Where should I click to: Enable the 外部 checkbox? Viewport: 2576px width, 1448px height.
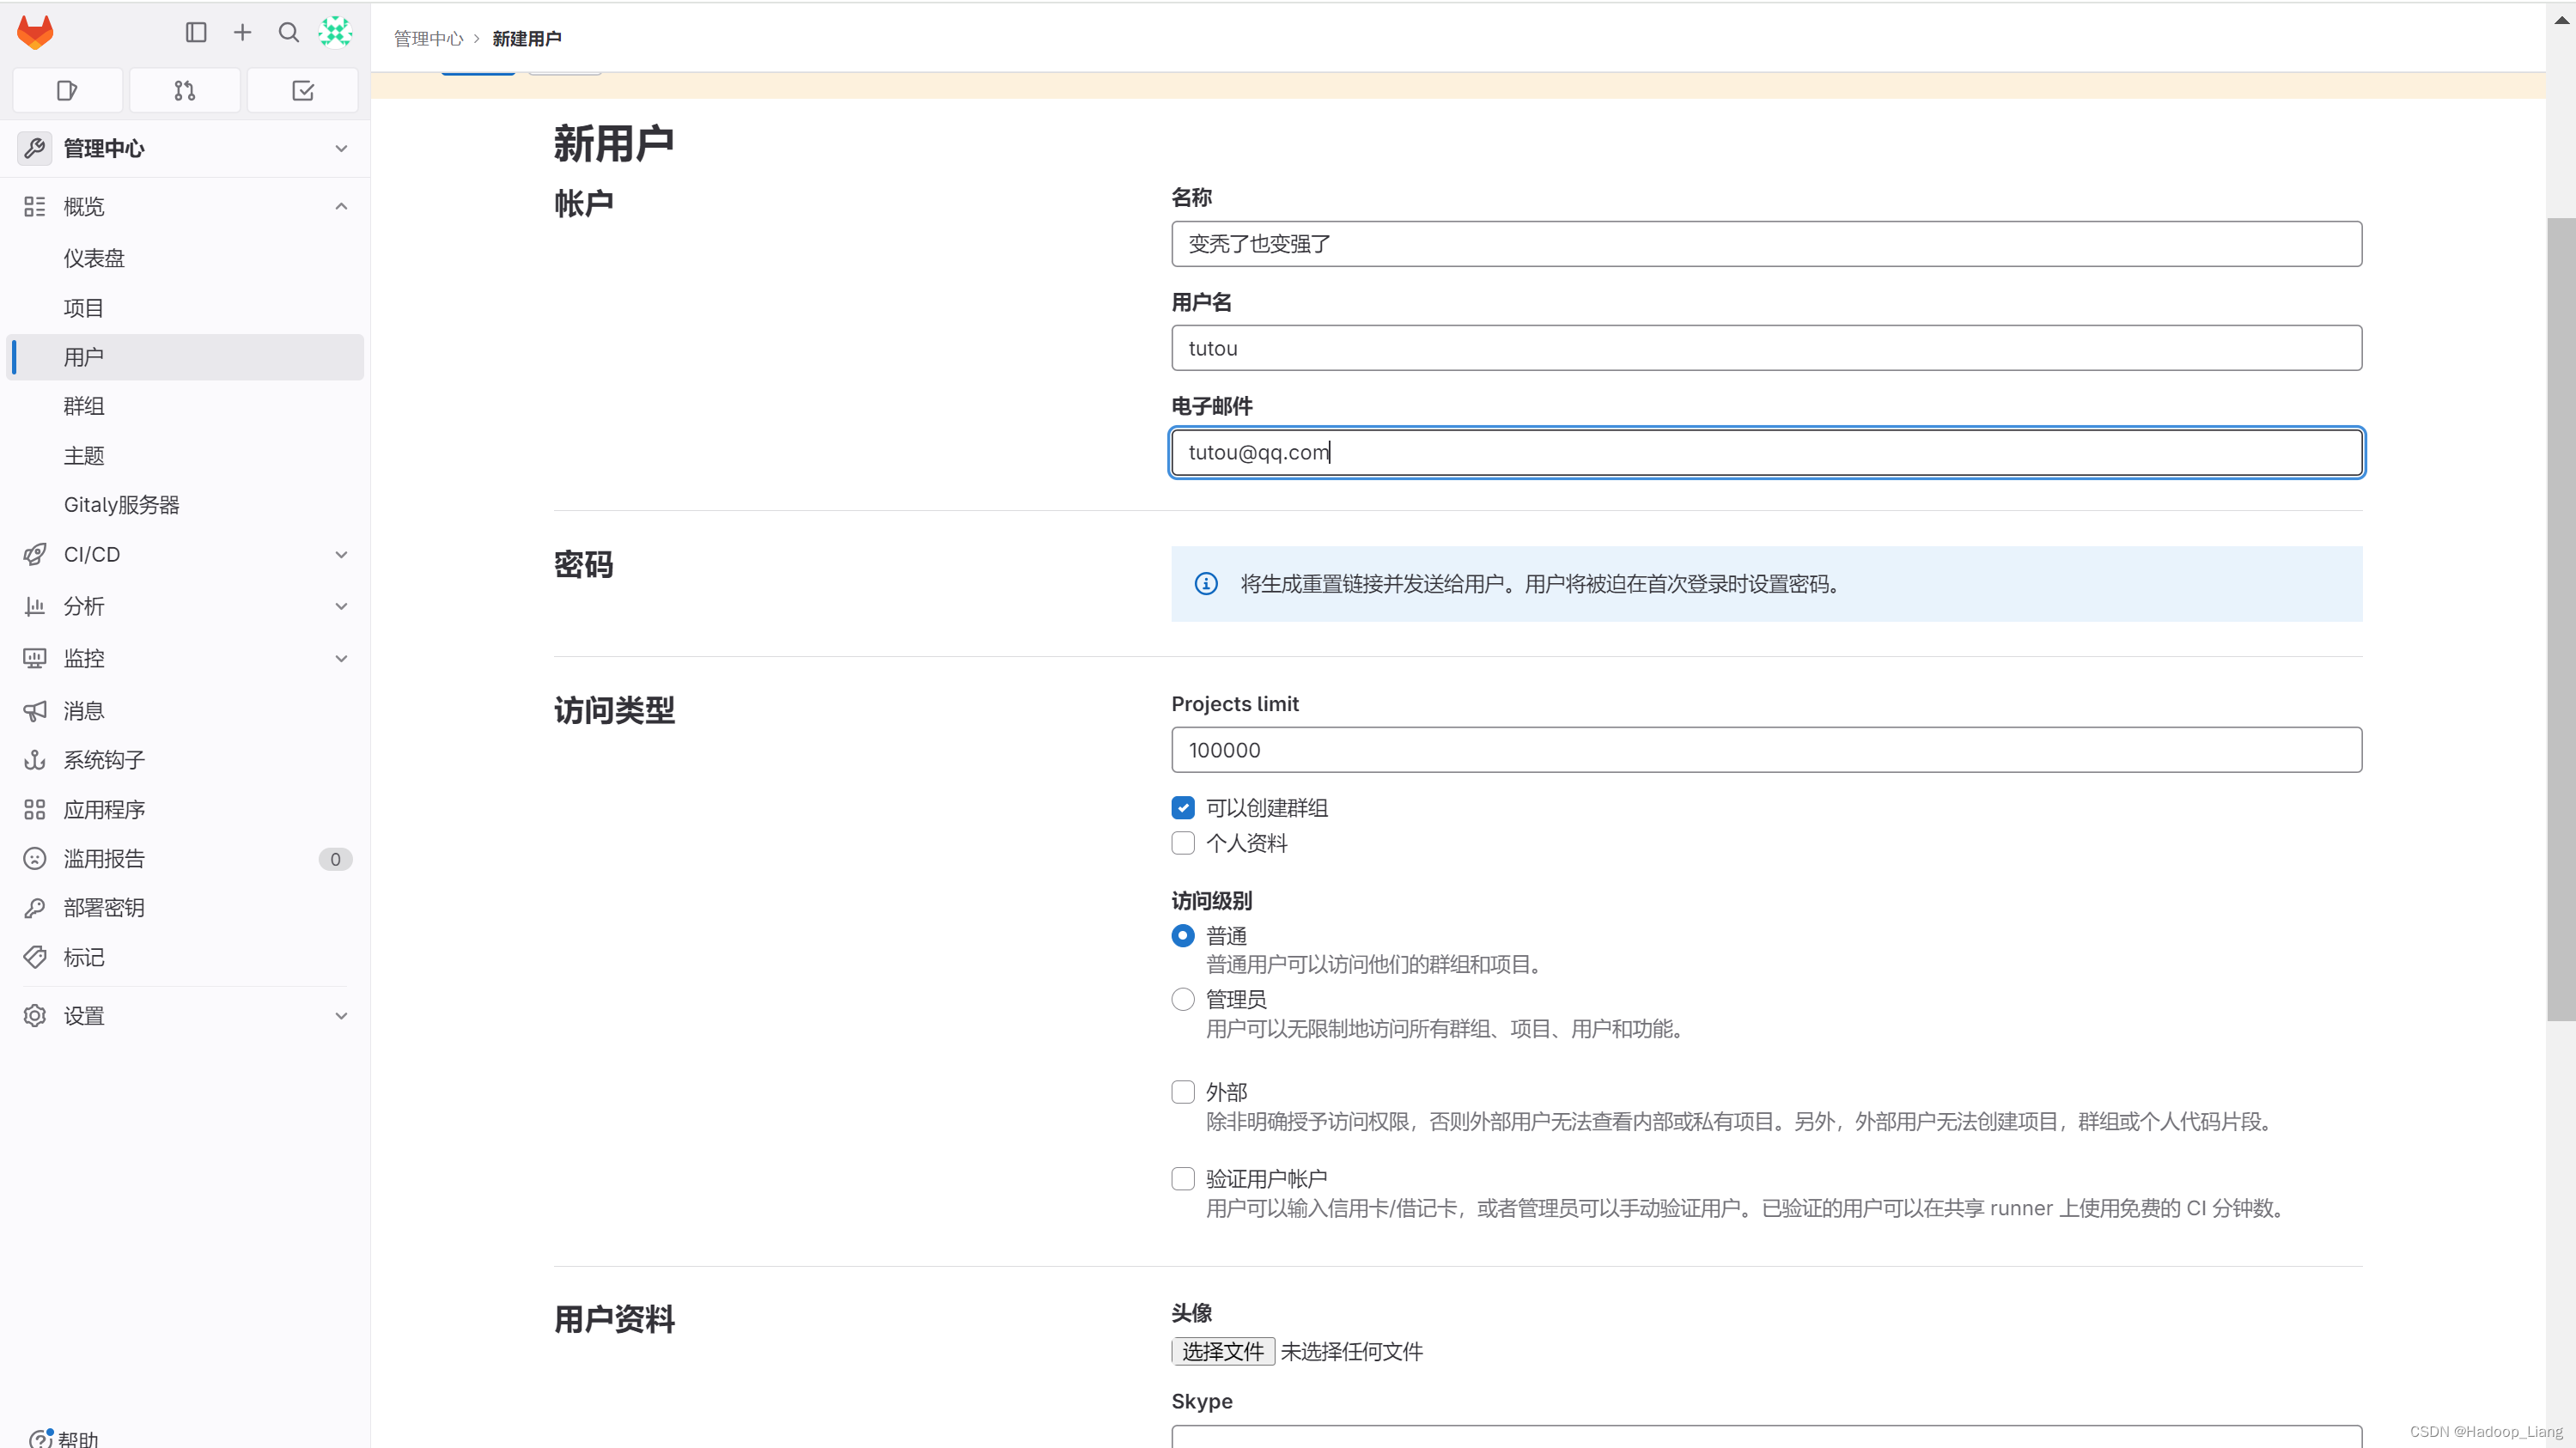point(1183,1091)
